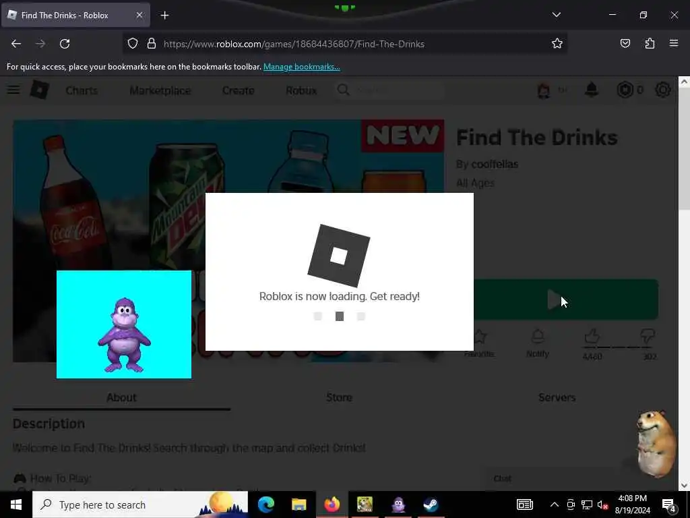690x518 pixels.
Task: Open Roblox side navigation hamburger menu
Action: (x=13, y=90)
